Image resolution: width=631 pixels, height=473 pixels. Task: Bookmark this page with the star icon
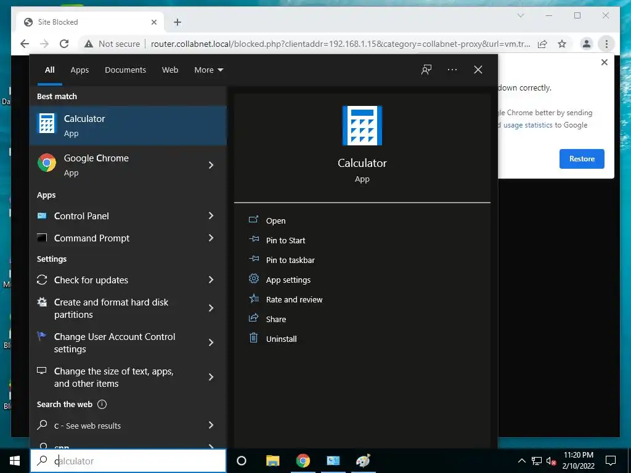point(562,44)
